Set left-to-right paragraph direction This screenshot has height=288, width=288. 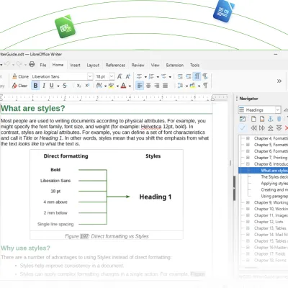point(197,76)
